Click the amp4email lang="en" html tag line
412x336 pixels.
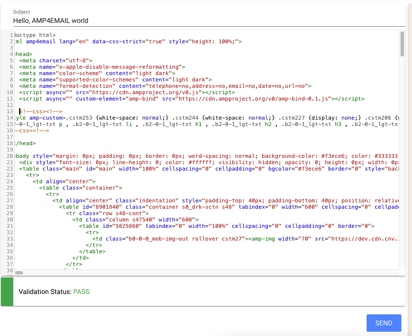pyautogui.click(x=128, y=42)
